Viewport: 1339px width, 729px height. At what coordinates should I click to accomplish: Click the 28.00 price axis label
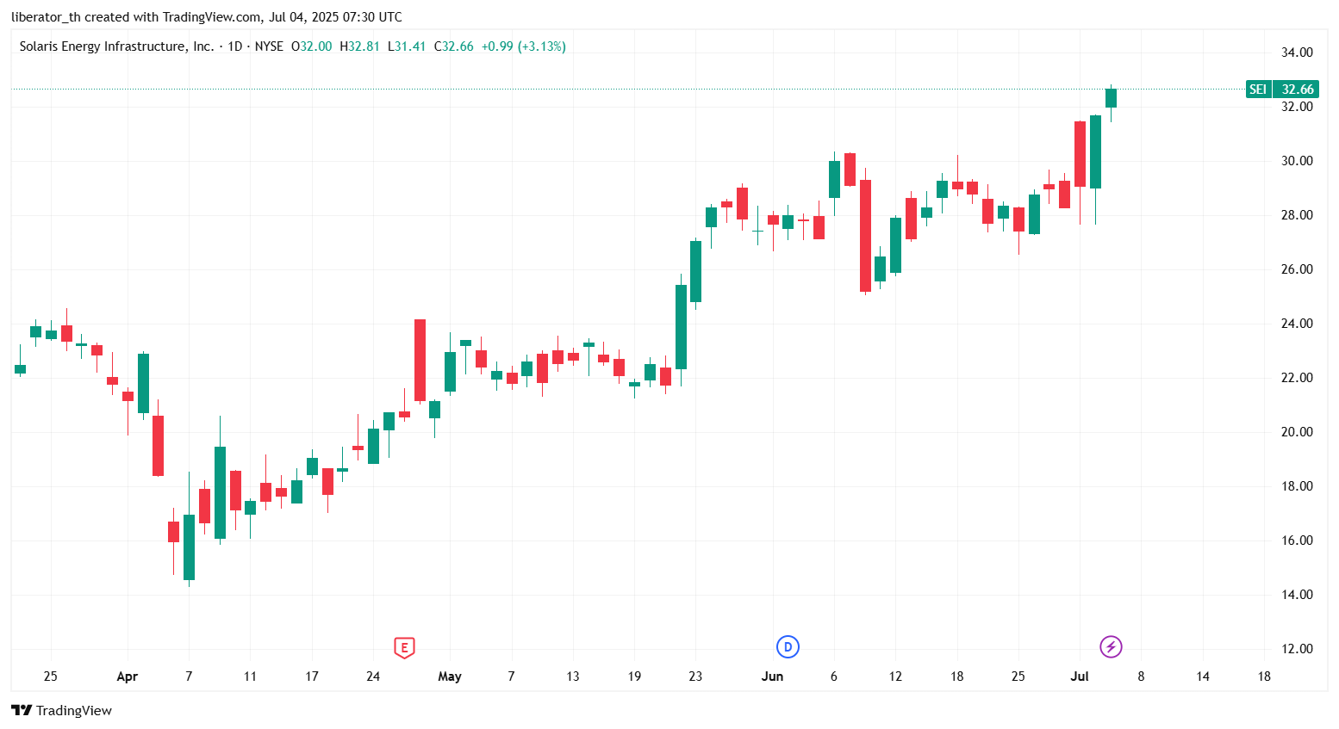point(1297,215)
